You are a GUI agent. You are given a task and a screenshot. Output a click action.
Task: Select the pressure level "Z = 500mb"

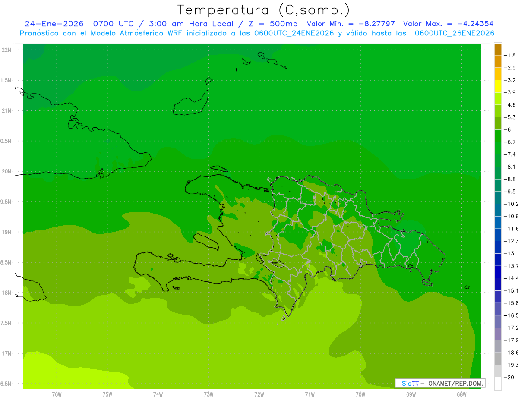coord(272,24)
